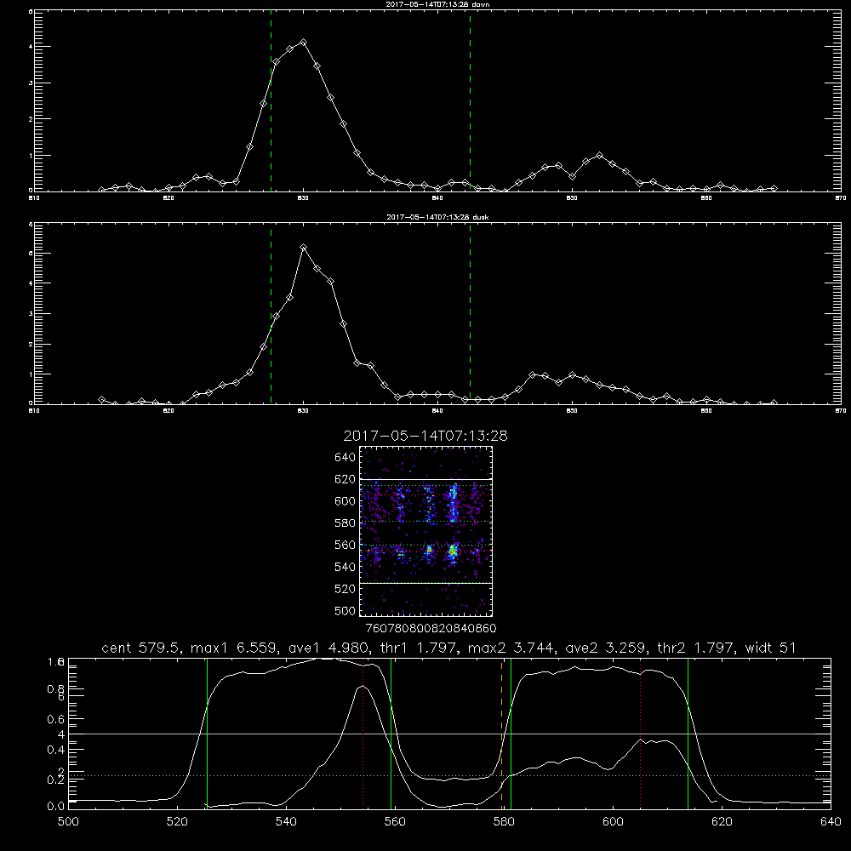Click the peak diamond point at 830 in the dusk plot
851x851 pixels.
[304, 247]
